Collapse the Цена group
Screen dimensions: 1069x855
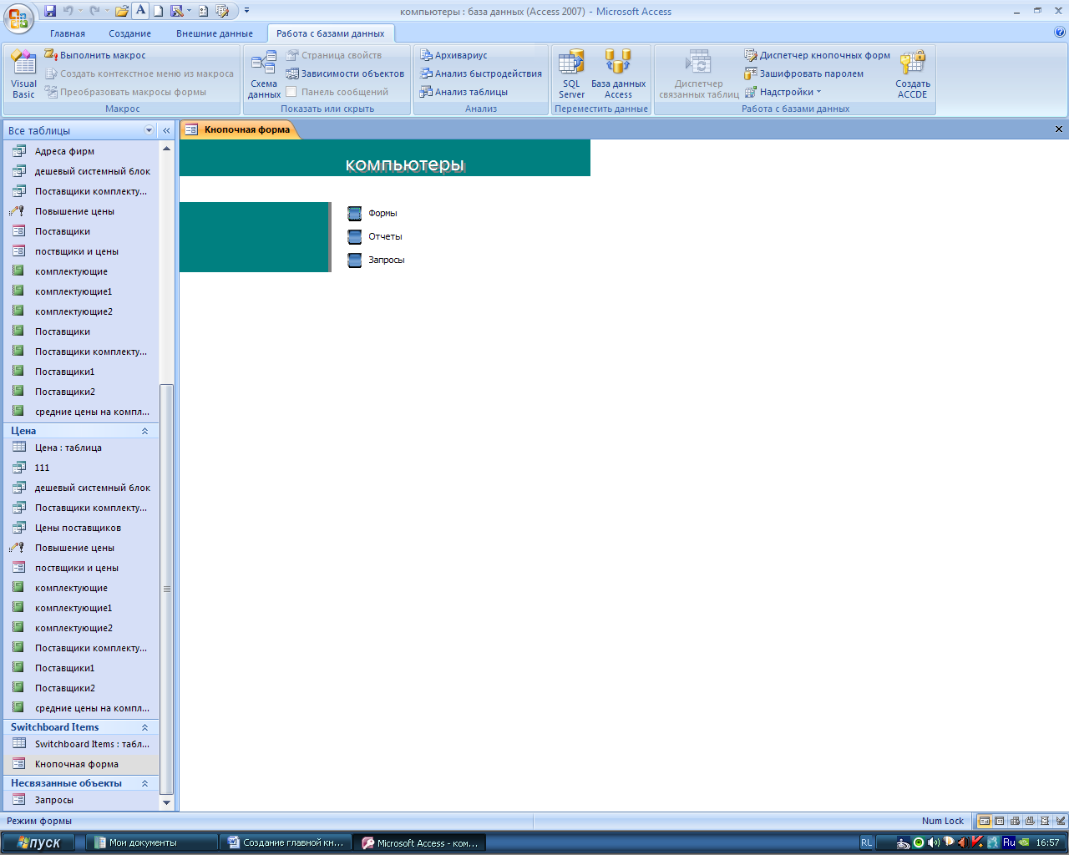[x=144, y=431]
